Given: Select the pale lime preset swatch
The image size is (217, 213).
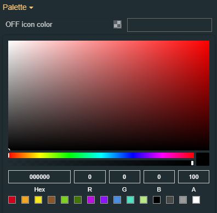Looking at the screenshot, I should pos(144,200).
